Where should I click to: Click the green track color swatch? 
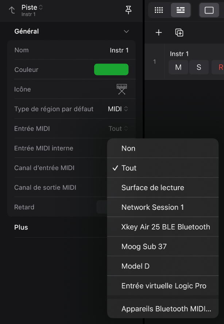pos(111,70)
